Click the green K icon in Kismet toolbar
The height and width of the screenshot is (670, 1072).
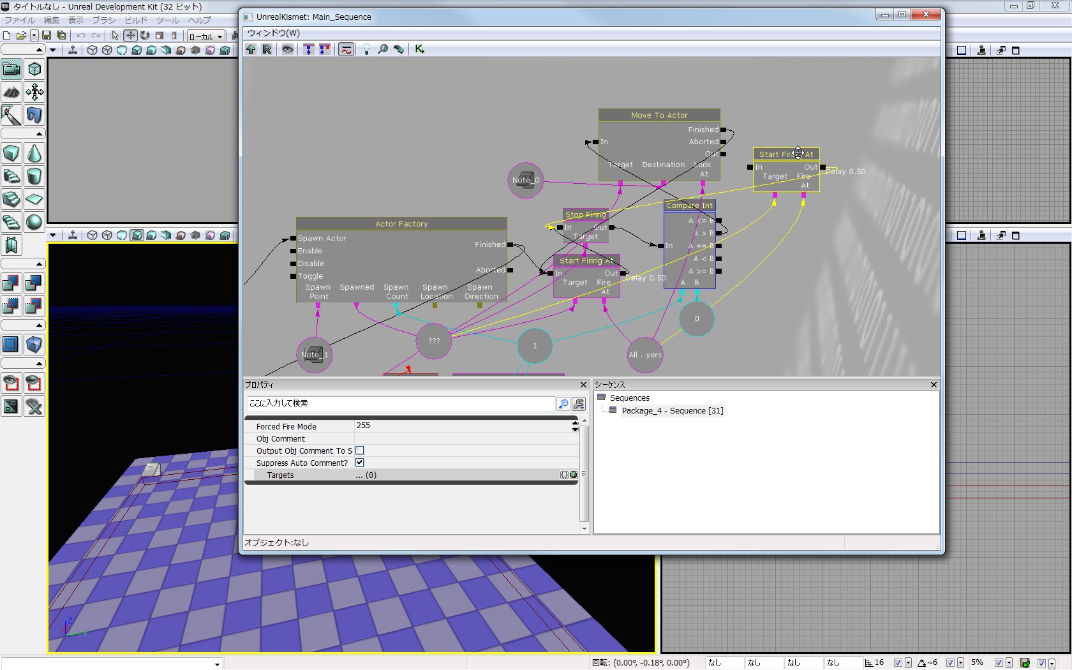pyautogui.click(x=419, y=49)
